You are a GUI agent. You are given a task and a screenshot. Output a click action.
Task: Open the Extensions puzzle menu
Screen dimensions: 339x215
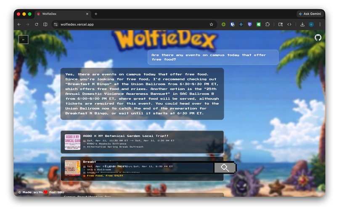pyautogui.click(x=267, y=24)
